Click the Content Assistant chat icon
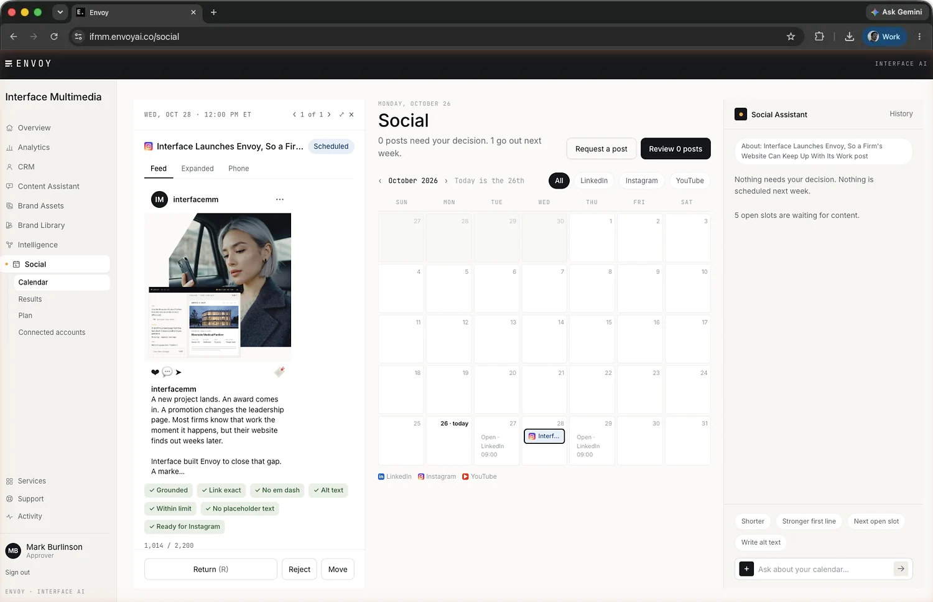Screen dimensions: 933x602 (x=9, y=186)
